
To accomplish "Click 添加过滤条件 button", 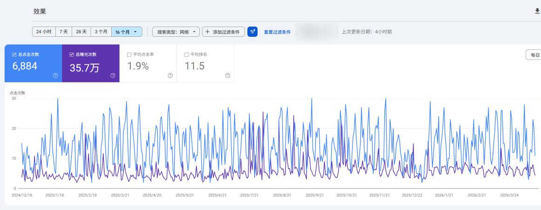I will click(223, 32).
